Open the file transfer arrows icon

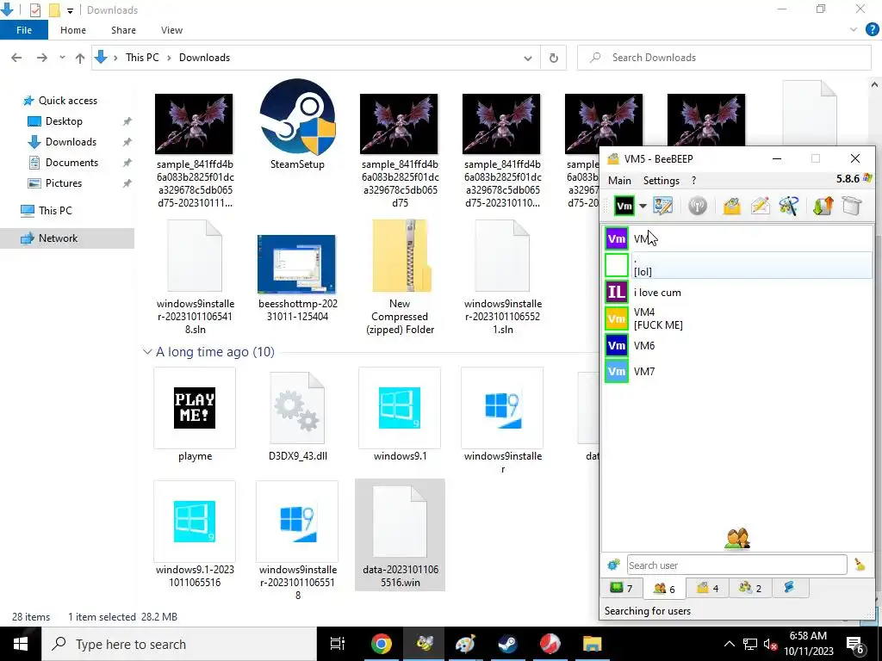823,207
